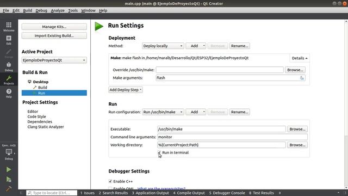Screen dimensions: 348x196
Task: Collapse the Make step Details
Action: [300, 58]
